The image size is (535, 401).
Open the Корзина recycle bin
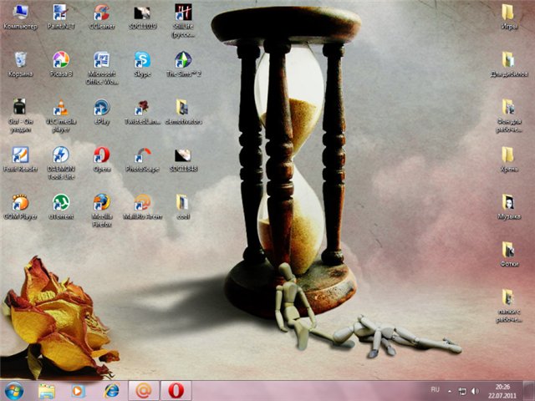click(x=19, y=61)
